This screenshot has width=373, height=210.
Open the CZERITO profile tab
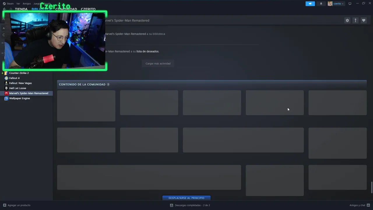88,9
